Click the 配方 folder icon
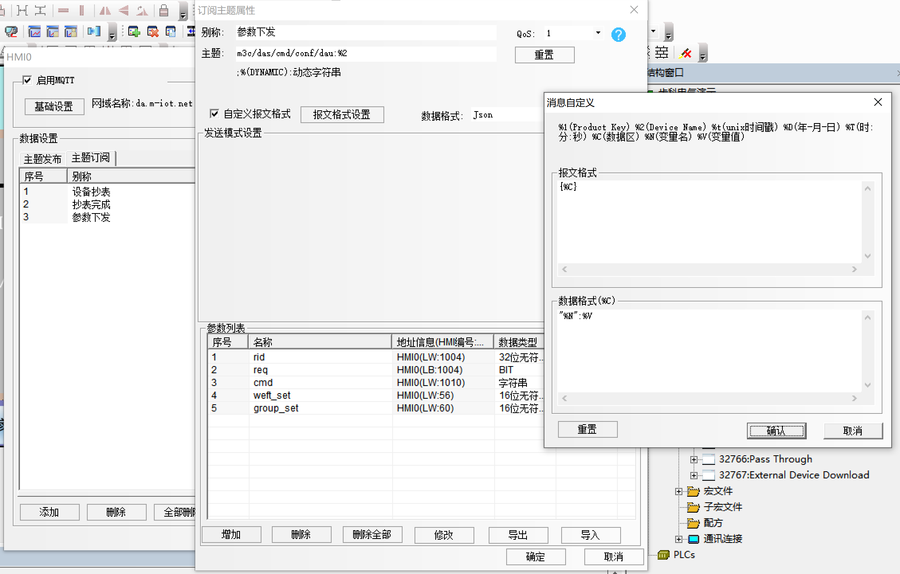 pyautogui.click(x=693, y=523)
